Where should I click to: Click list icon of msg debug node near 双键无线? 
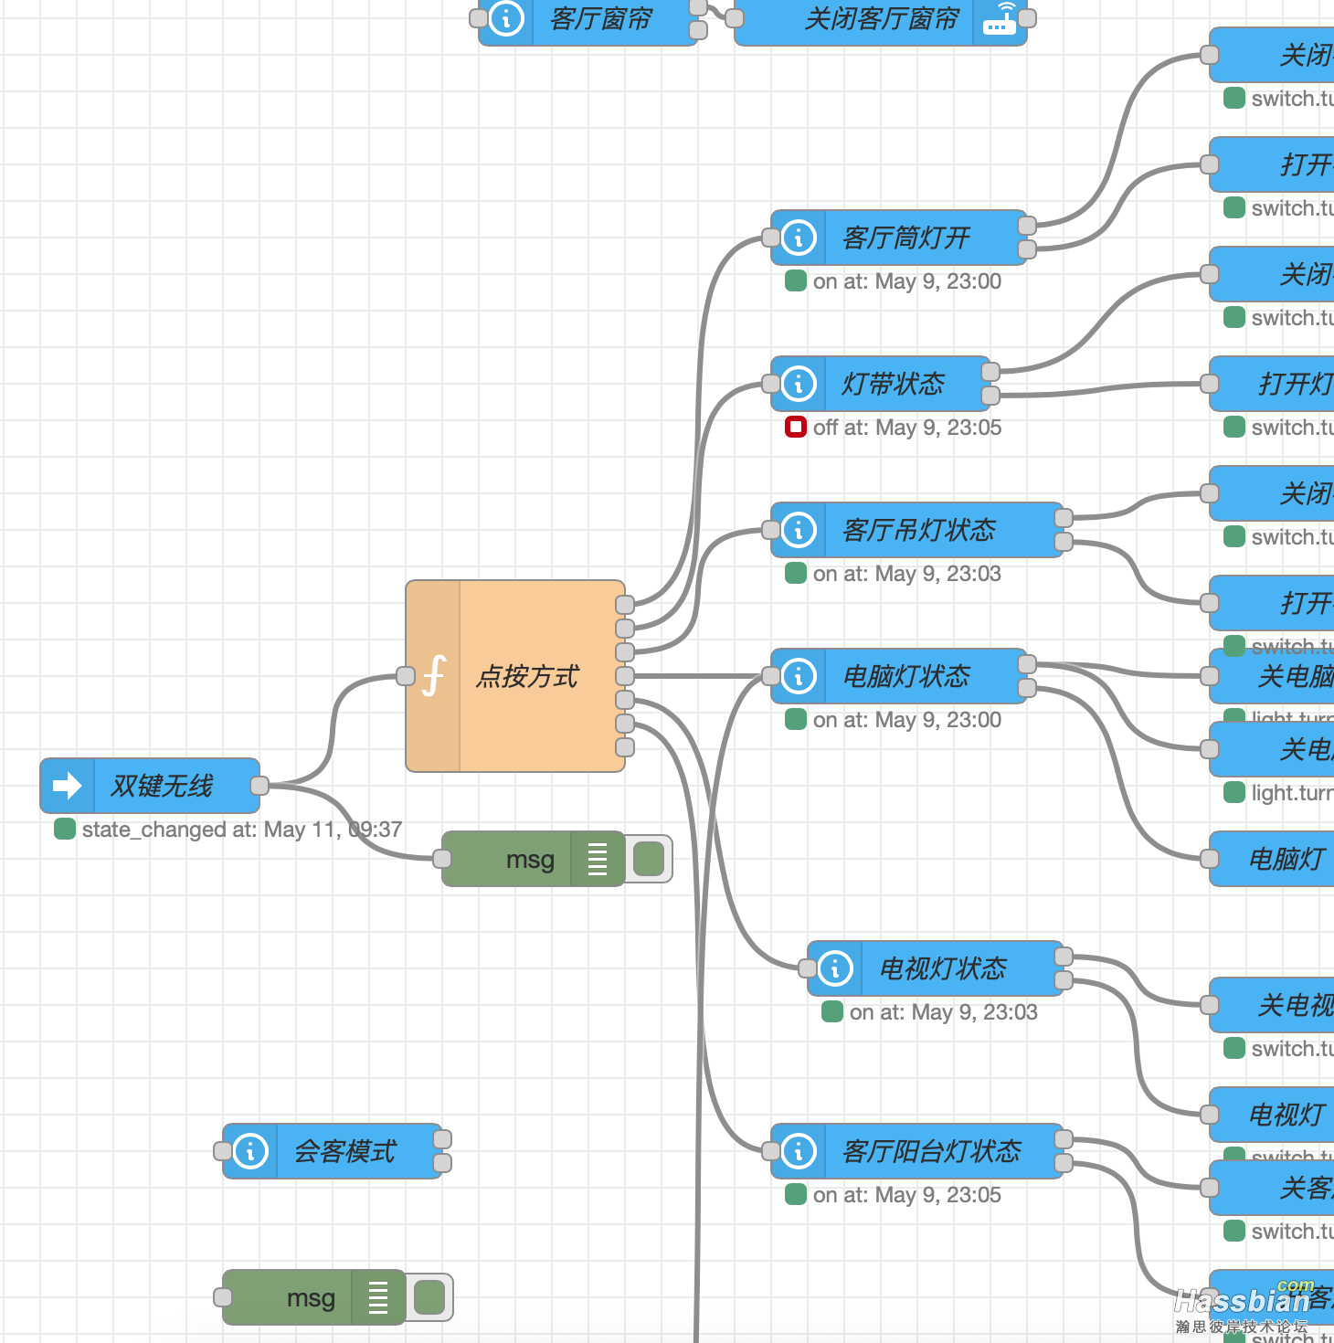pyautogui.click(x=598, y=859)
